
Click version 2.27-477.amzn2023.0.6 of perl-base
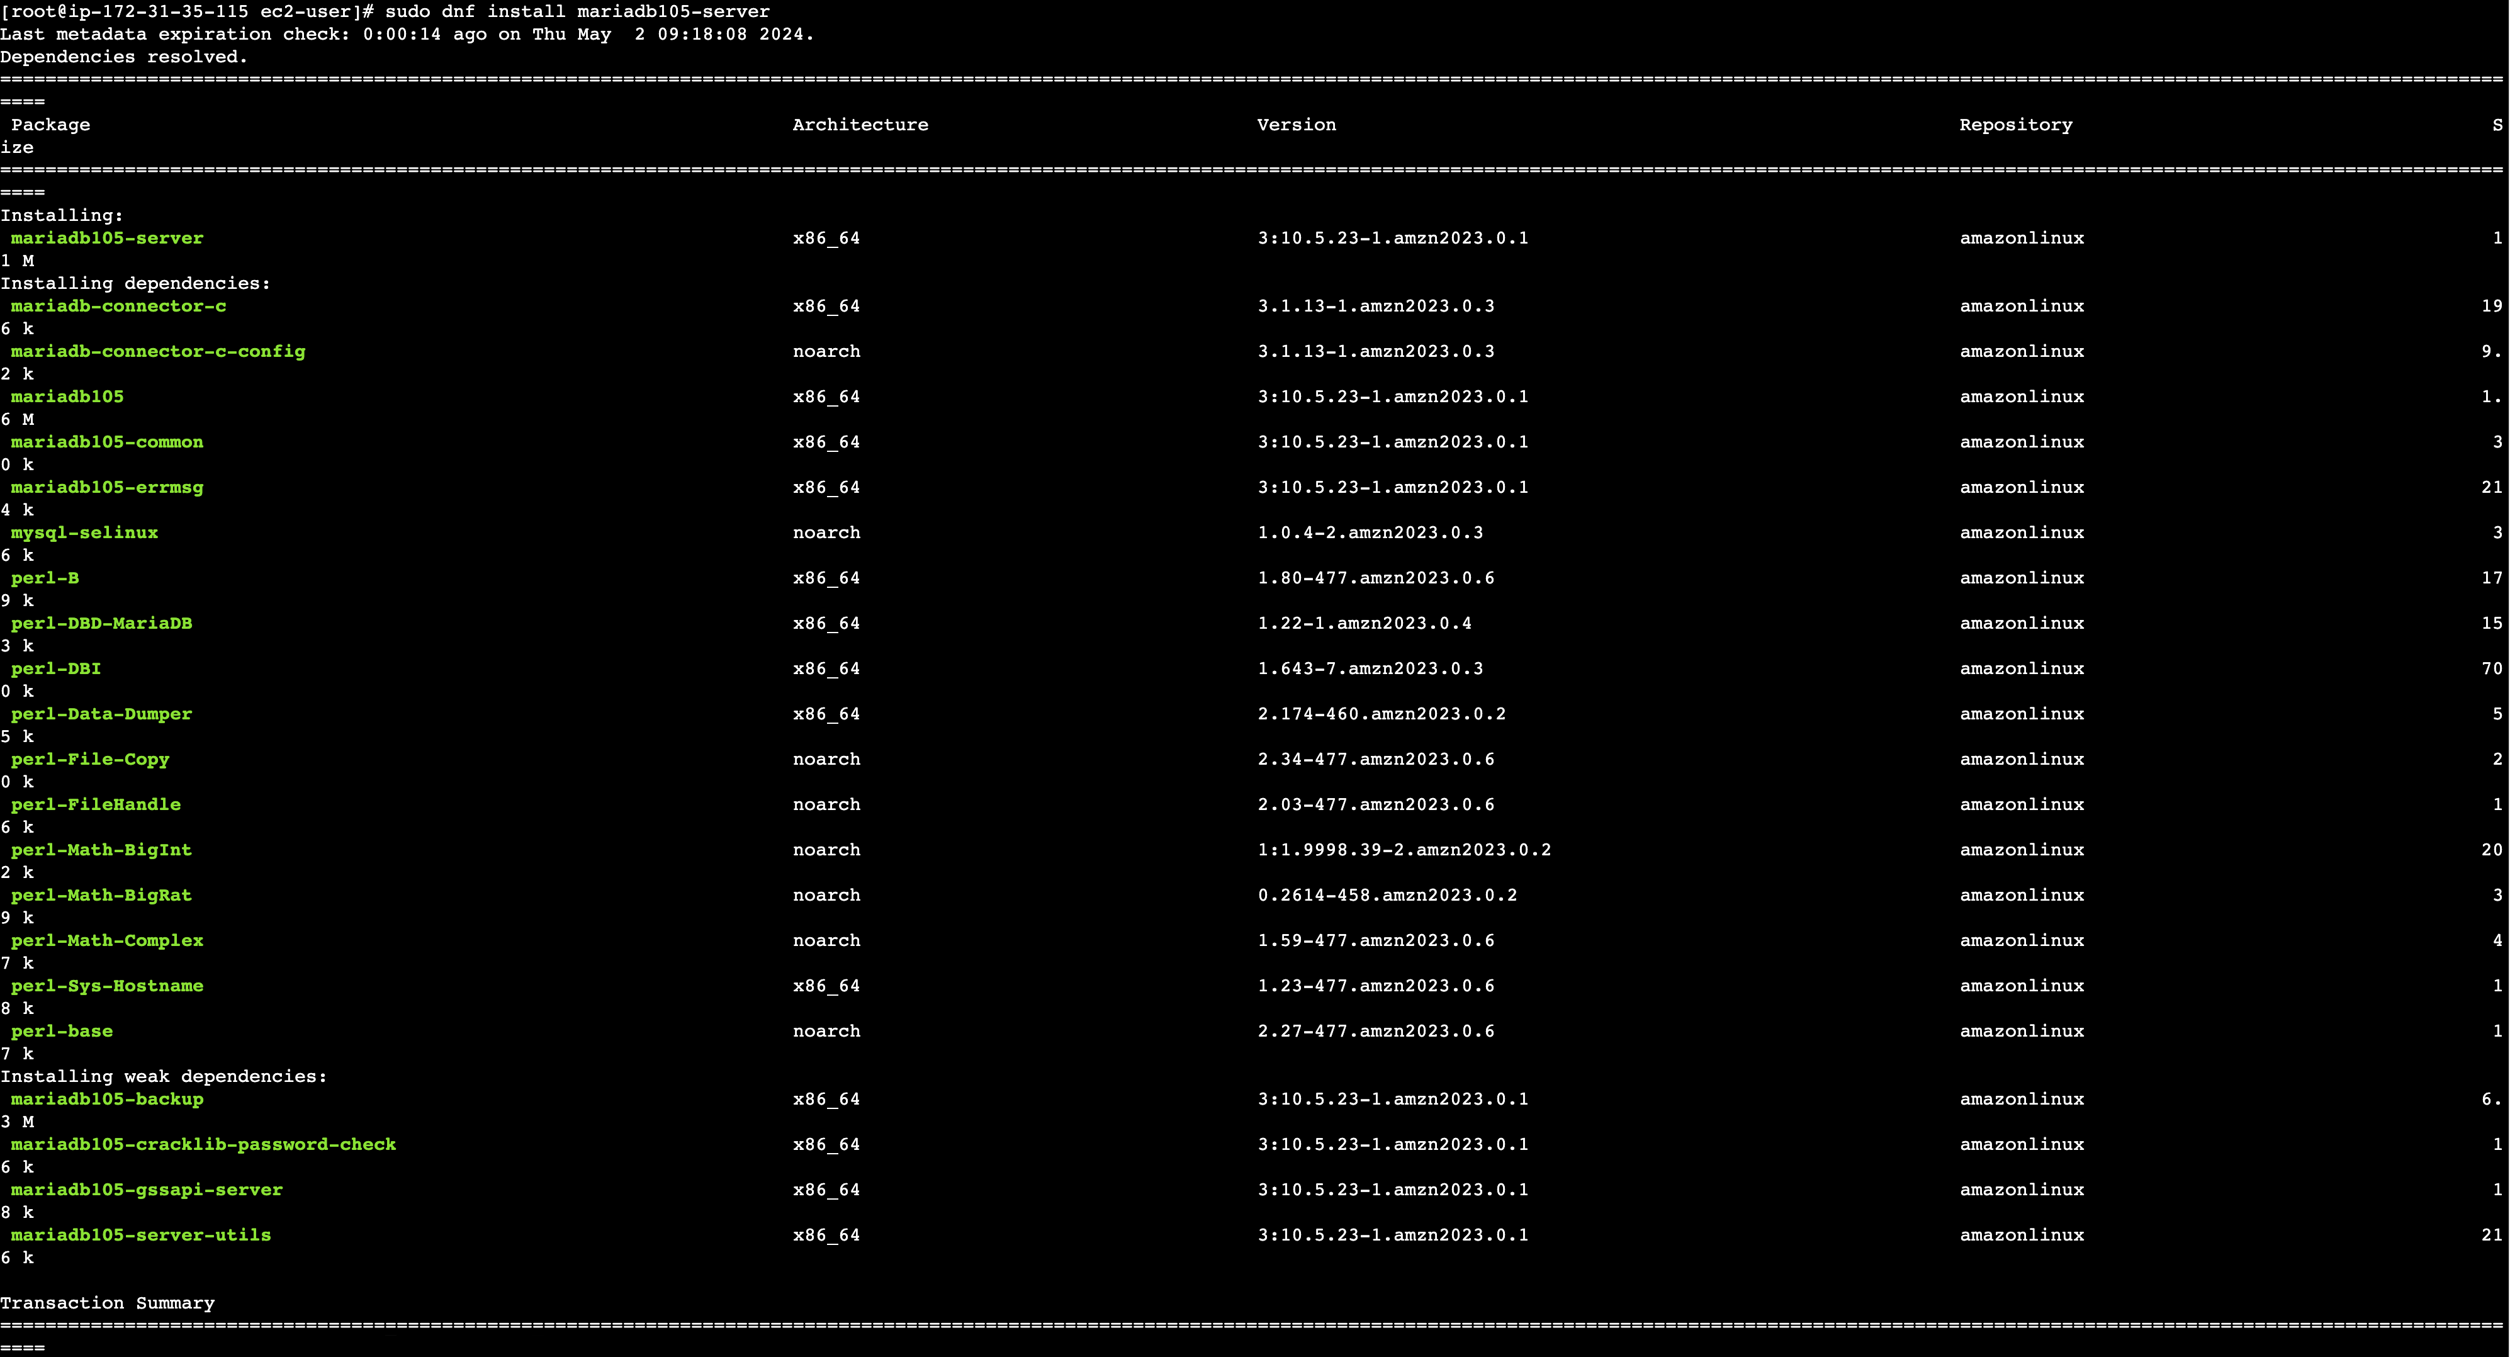coord(1376,1031)
